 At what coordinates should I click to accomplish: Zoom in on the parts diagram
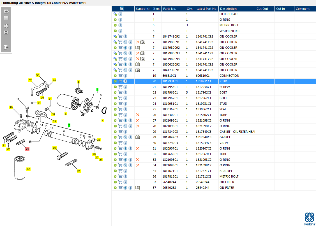pyautogui.click(x=6, y=11)
